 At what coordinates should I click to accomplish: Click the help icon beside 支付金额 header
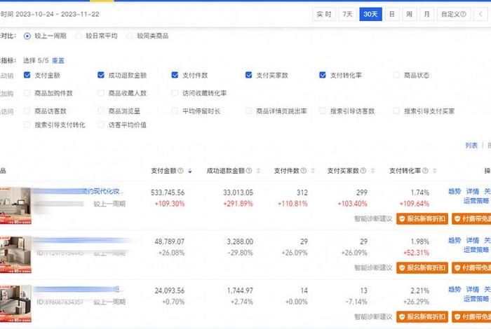[180, 171]
